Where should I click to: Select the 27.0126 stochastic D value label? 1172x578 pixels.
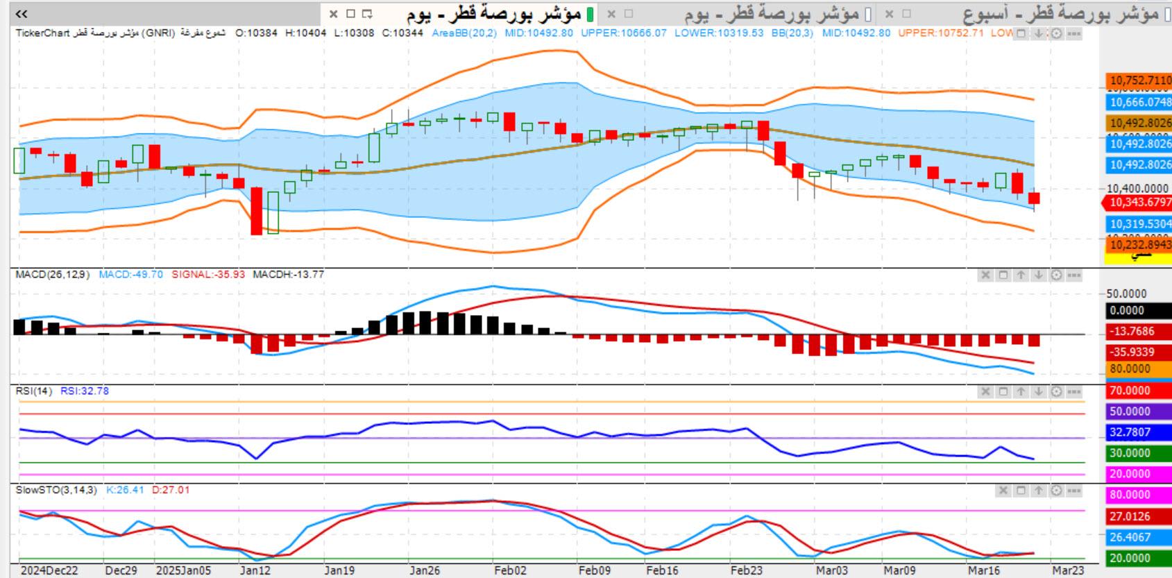pyautogui.click(x=1139, y=516)
